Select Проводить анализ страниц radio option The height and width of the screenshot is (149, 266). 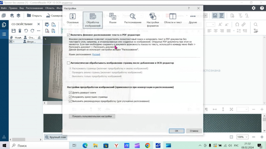pyautogui.click(x=70, y=72)
